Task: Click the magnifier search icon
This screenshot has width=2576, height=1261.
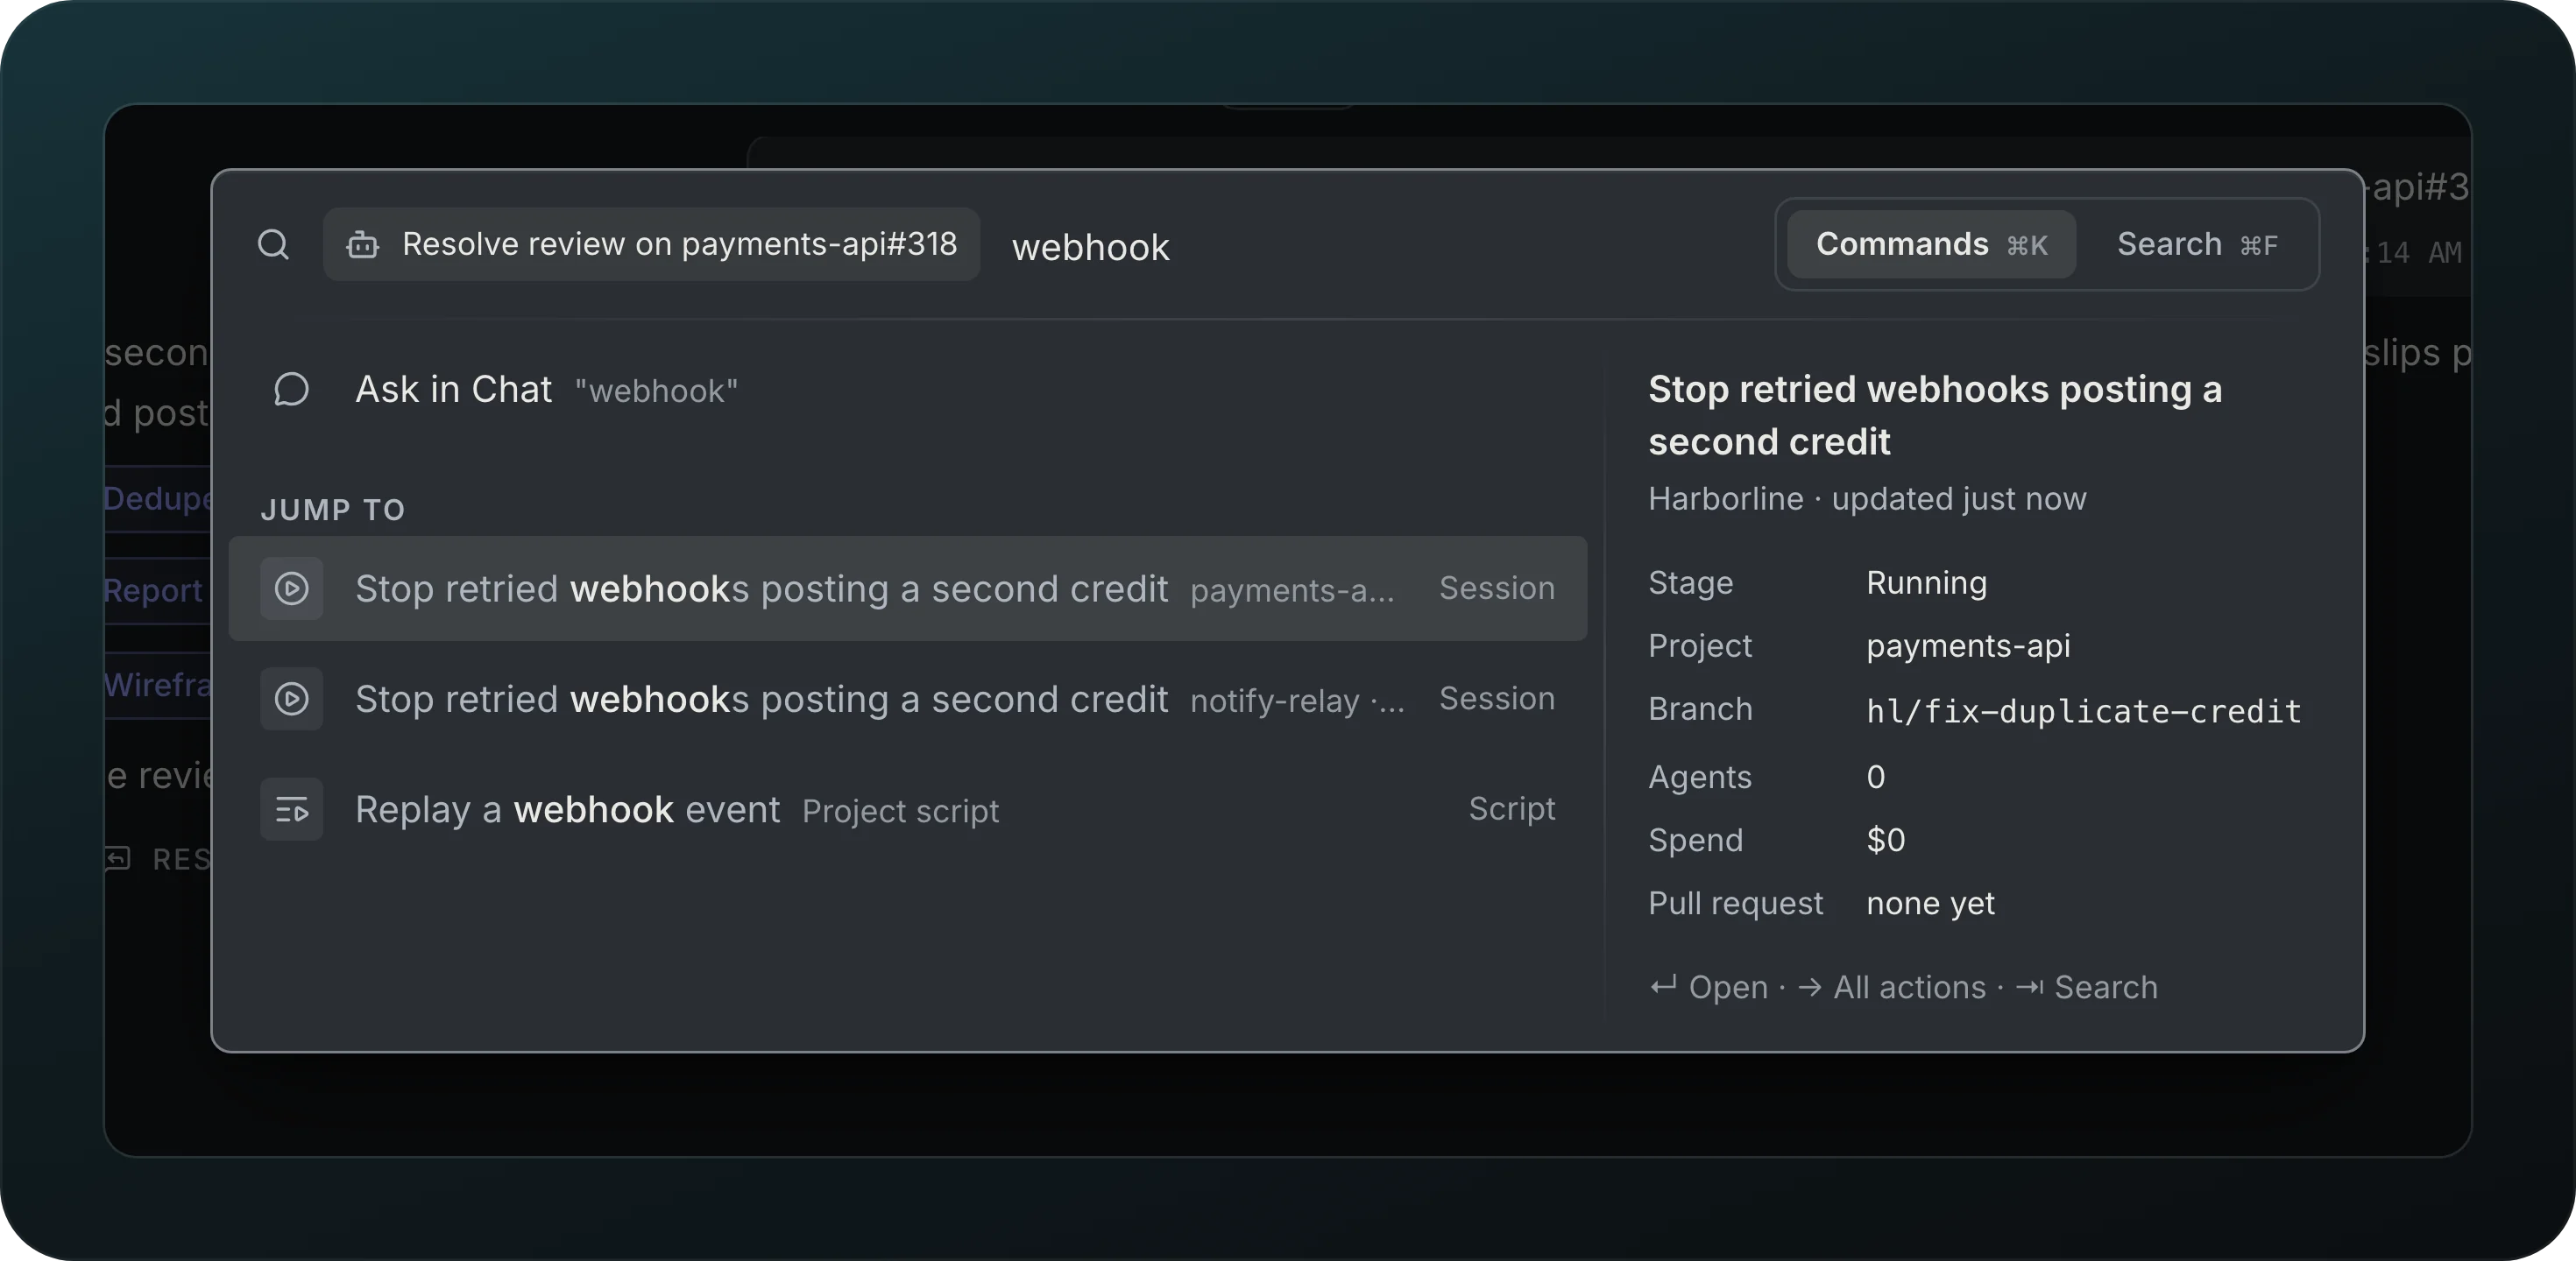Action: [273, 245]
